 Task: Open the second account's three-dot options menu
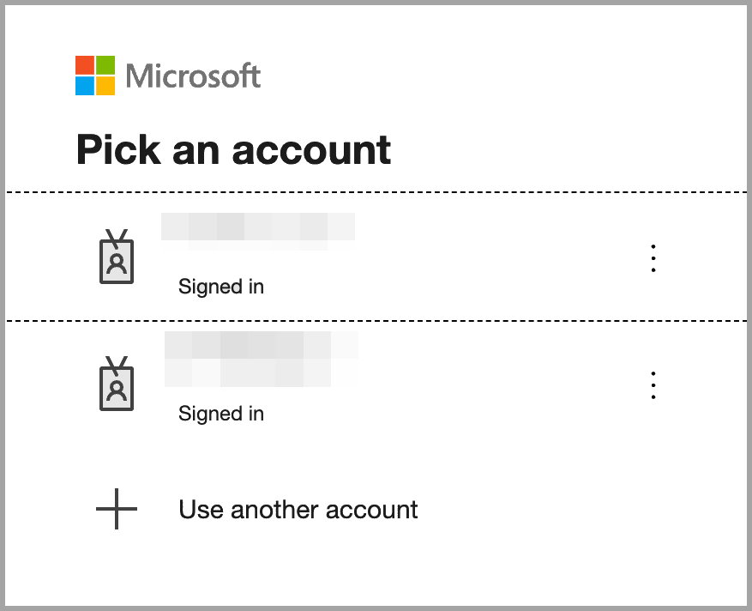[x=653, y=385]
